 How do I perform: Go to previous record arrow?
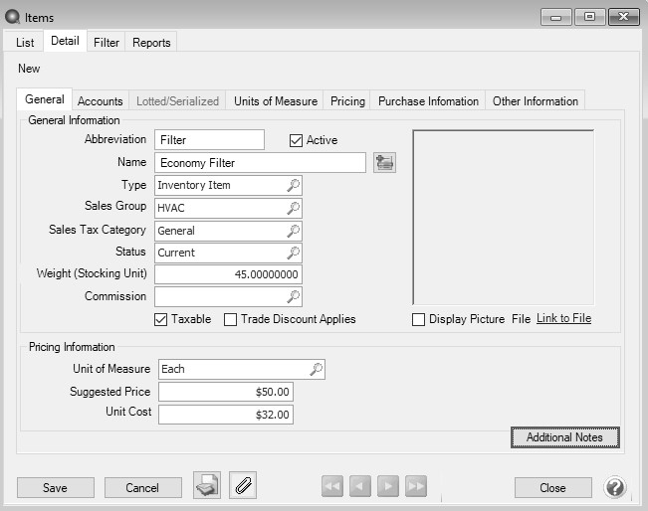360,487
